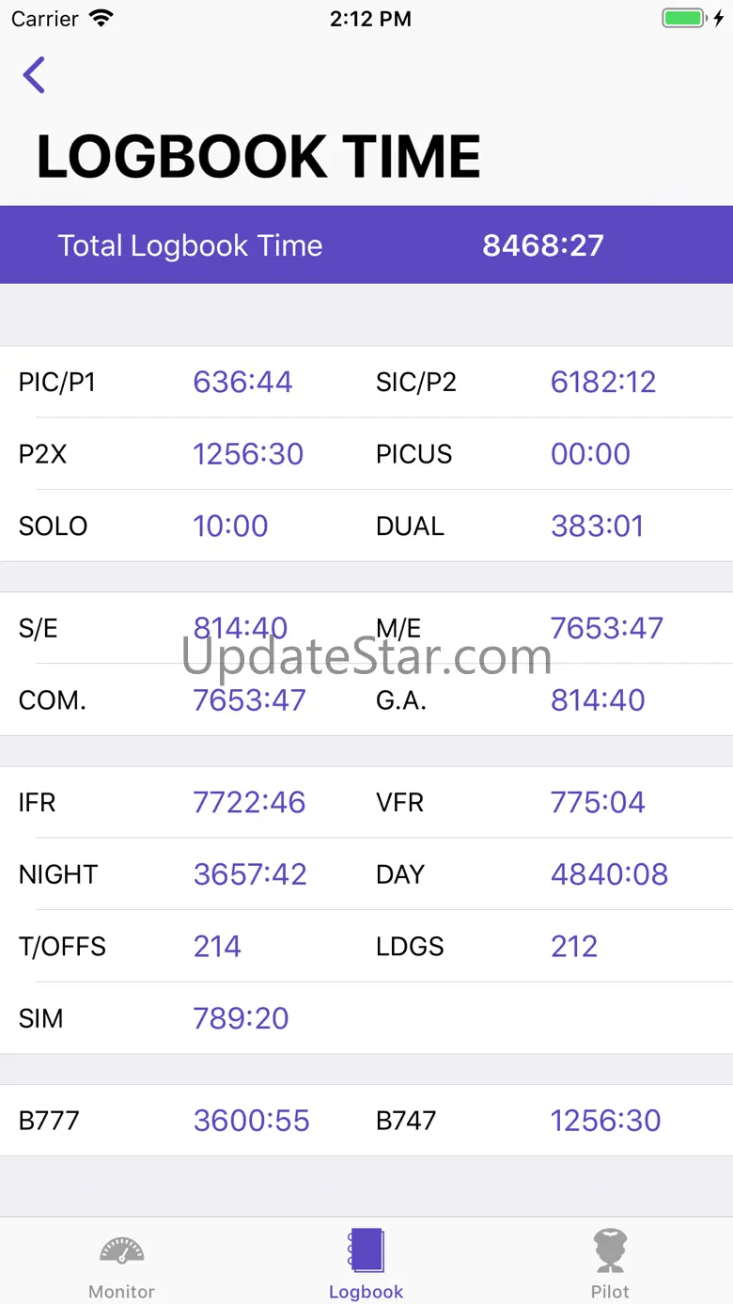Select the PIC/P1 time value 636:44
This screenshot has width=733, height=1304.
tap(242, 382)
